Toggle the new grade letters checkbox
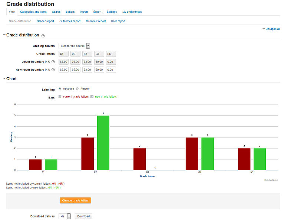The width and height of the screenshot is (284, 223). point(92,97)
